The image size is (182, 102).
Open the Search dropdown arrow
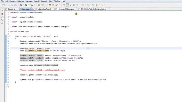pyautogui.click(x=59, y=5)
